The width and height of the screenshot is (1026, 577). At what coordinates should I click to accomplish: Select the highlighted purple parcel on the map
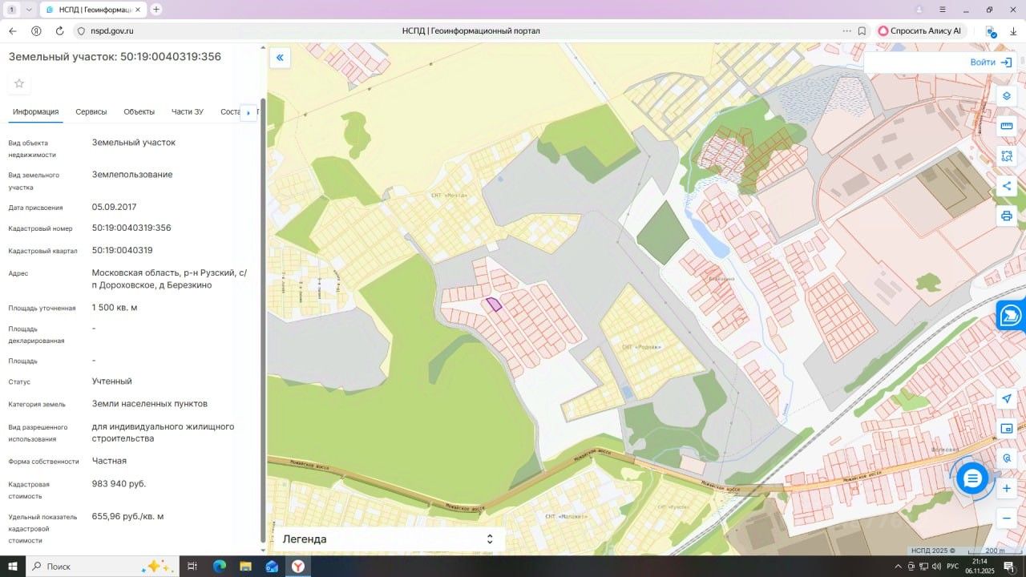494,304
